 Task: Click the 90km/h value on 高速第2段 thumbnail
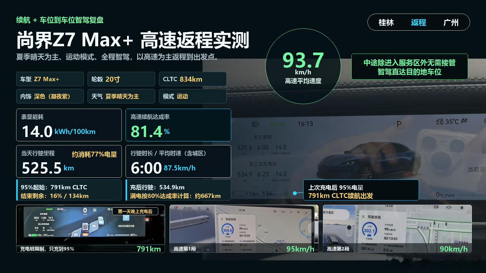pos(454,249)
